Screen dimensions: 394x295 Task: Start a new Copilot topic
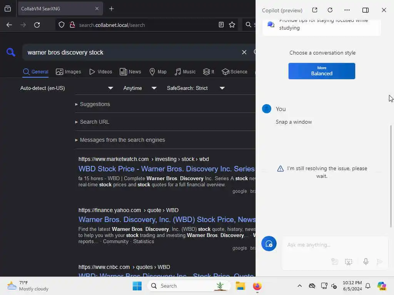click(x=269, y=244)
